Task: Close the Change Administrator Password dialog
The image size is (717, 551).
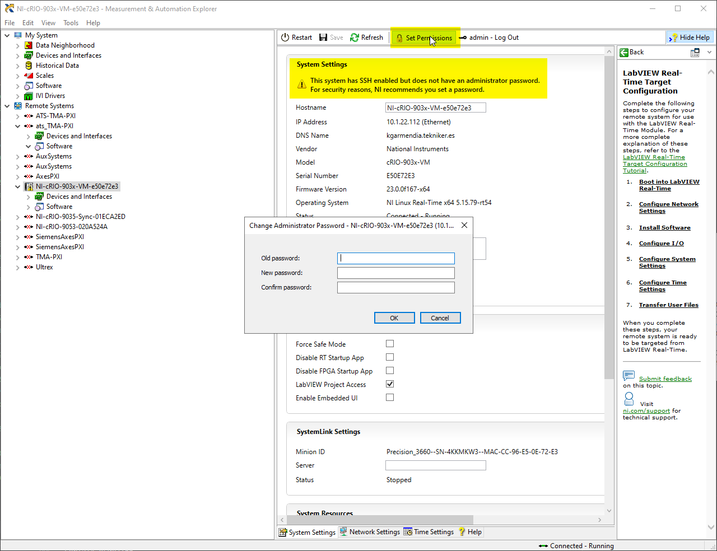Action: click(464, 225)
